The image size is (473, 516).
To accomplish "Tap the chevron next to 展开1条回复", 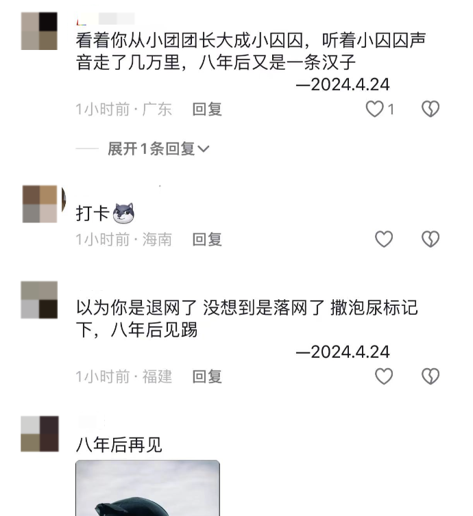I will [204, 149].
